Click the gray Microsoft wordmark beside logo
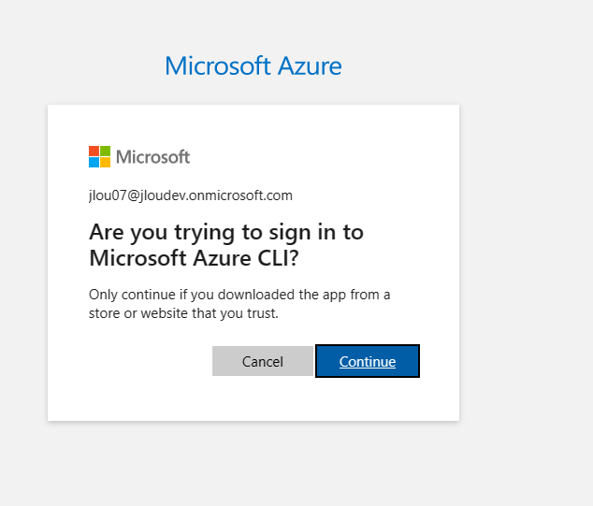This screenshot has height=506, width=593. (152, 157)
